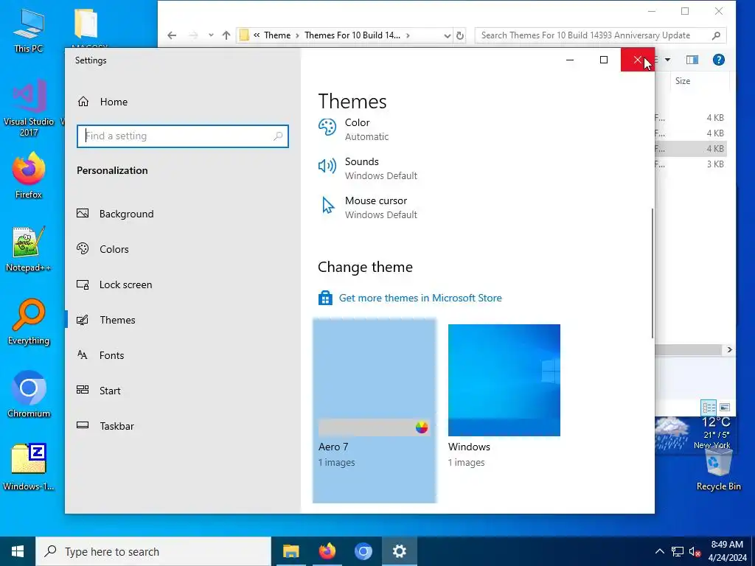Open Colors personalization page
The width and height of the screenshot is (755, 566).
(102, 249)
